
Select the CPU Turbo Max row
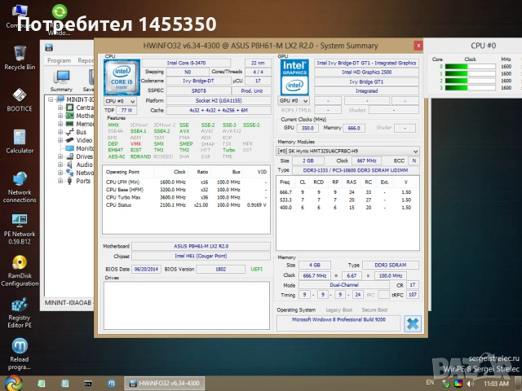click(x=186, y=197)
